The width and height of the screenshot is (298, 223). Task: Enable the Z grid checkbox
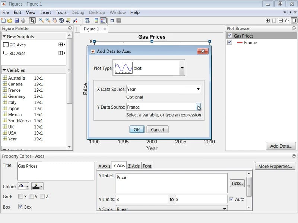coord(42,197)
